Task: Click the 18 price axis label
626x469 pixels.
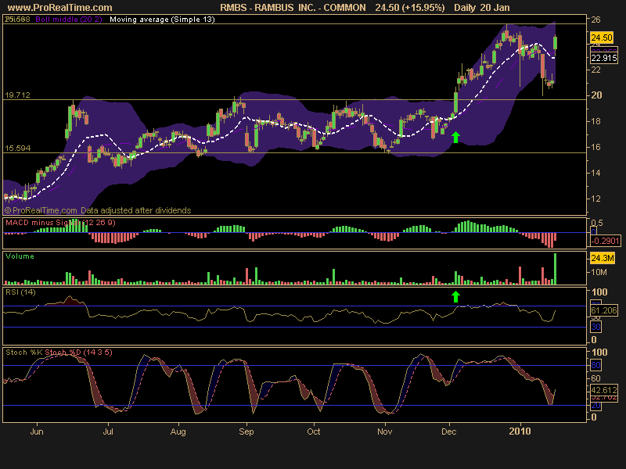Action: tap(595, 121)
